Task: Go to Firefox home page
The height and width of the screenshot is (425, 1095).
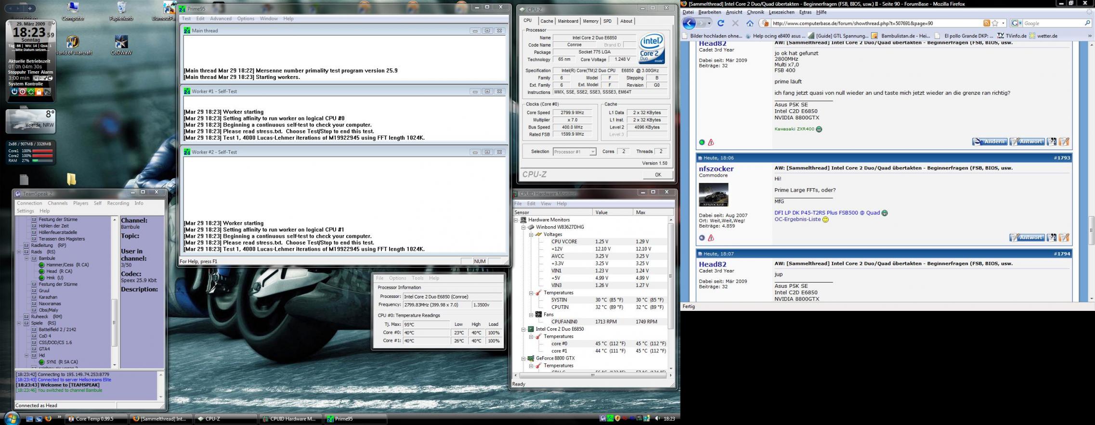Action: coord(750,23)
